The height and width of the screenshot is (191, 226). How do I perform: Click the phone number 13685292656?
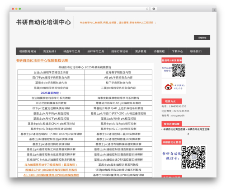(178, 106)
